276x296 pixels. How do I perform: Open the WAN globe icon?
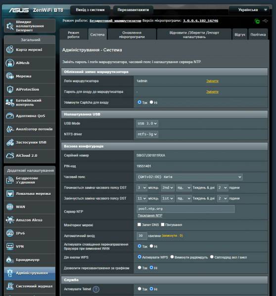click(10, 207)
